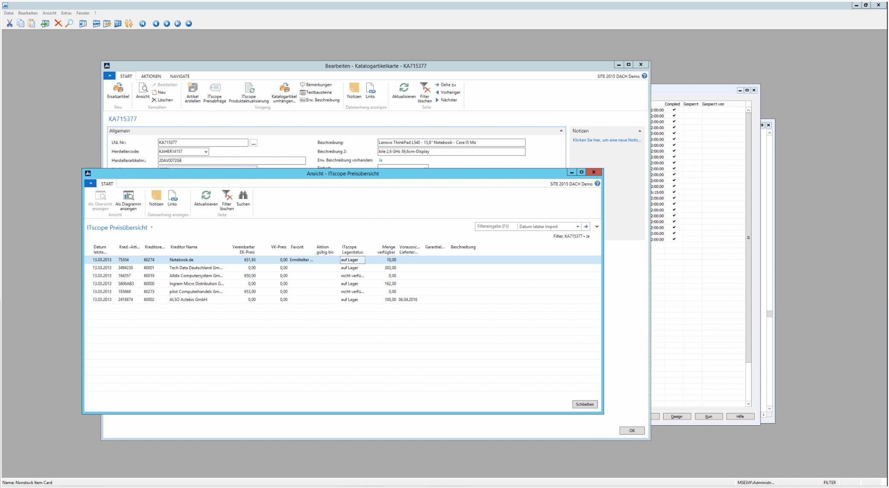Open the Datum letzter Import filter dropdown
The height and width of the screenshot is (488, 889).
[578, 227]
